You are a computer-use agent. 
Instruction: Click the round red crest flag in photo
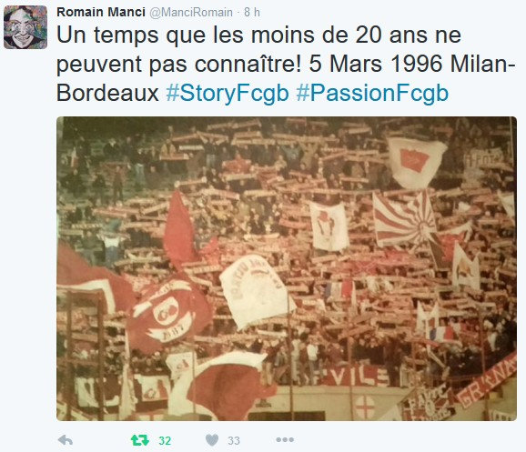point(169,314)
